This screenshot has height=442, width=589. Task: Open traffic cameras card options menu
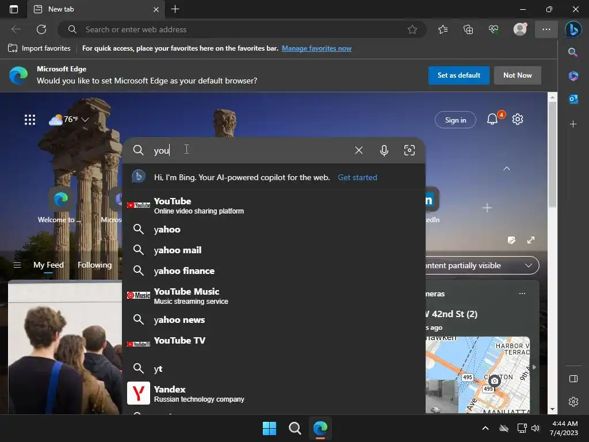[x=522, y=294]
